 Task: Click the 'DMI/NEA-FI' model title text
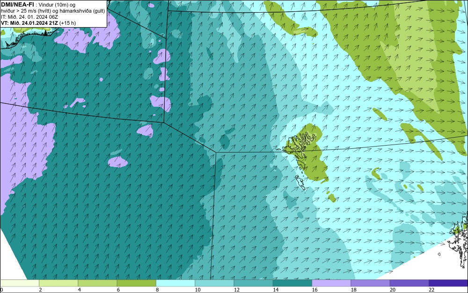point(17,4)
